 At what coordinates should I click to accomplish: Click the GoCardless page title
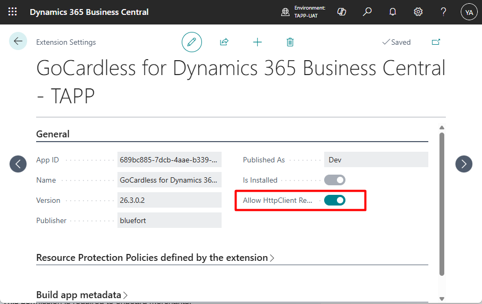click(241, 81)
